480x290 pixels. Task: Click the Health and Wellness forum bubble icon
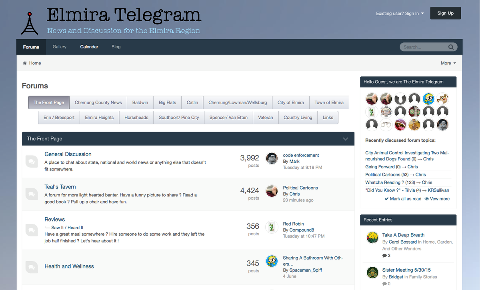coord(31,266)
